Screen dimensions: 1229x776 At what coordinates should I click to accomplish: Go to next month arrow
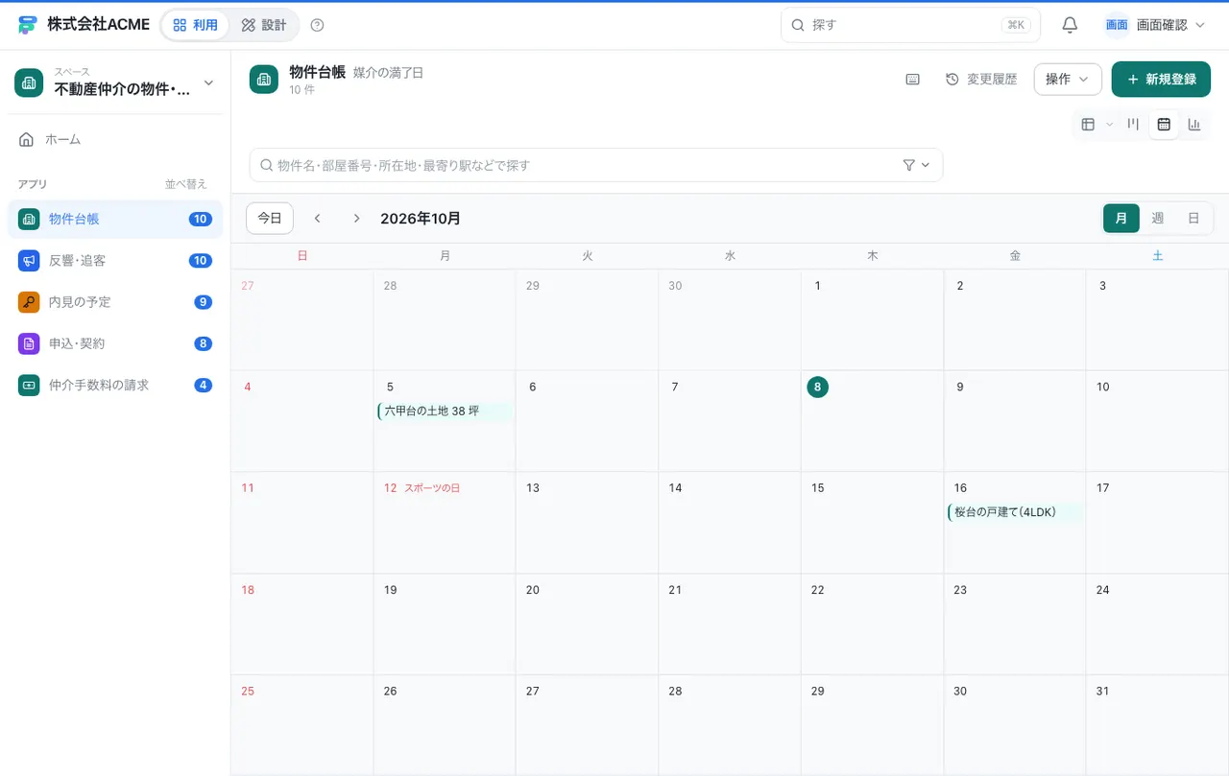click(356, 219)
